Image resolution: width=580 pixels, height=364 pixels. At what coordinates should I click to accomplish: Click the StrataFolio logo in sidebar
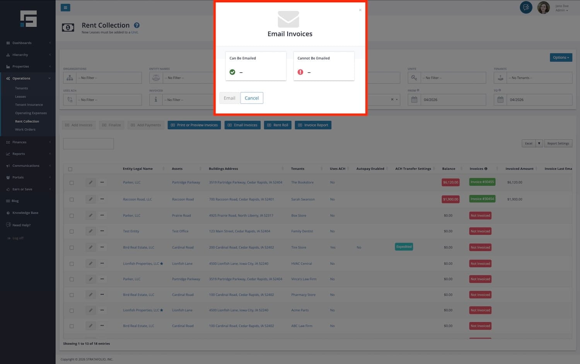[x=28, y=19]
